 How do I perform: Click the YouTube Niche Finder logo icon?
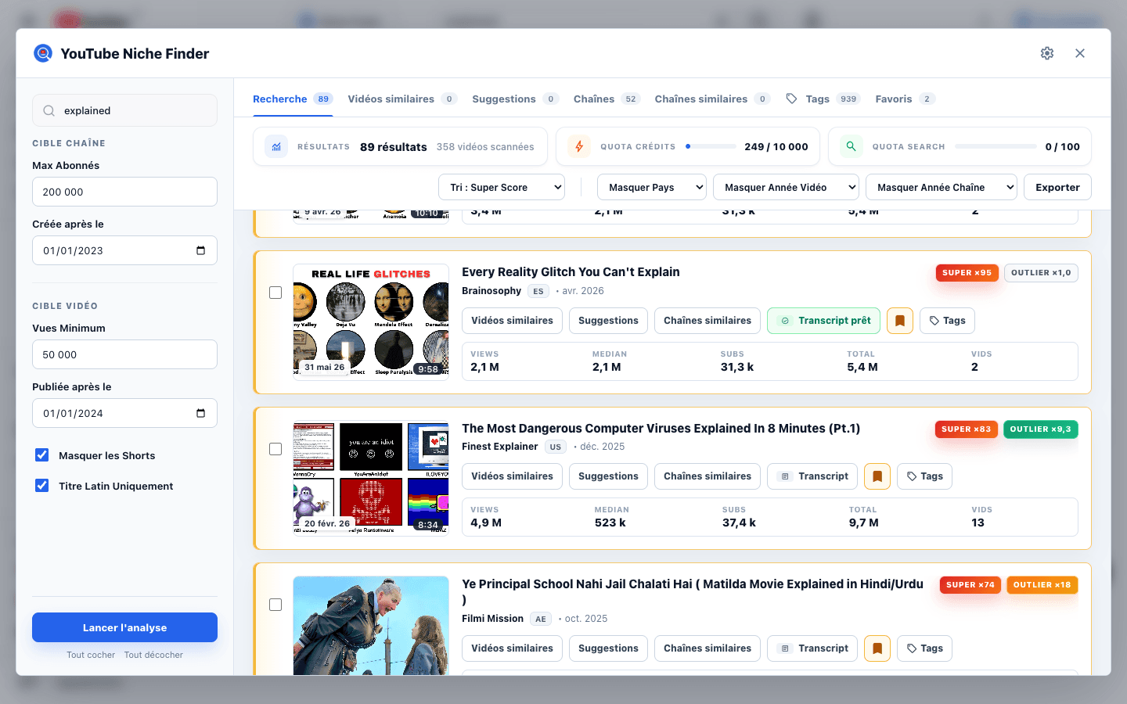pyautogui.click(x=43, y=53)
